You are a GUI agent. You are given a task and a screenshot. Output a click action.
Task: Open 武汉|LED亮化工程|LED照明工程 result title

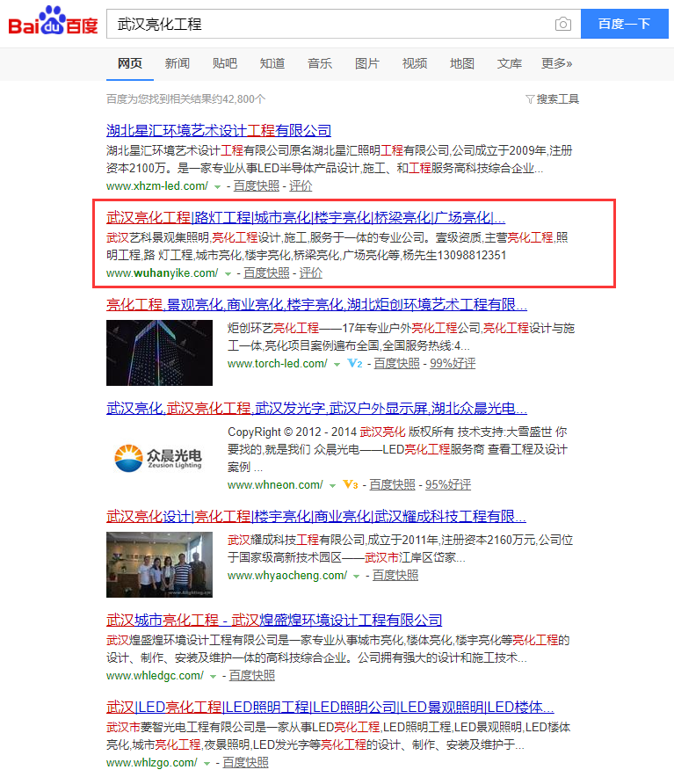pos(330,708)
